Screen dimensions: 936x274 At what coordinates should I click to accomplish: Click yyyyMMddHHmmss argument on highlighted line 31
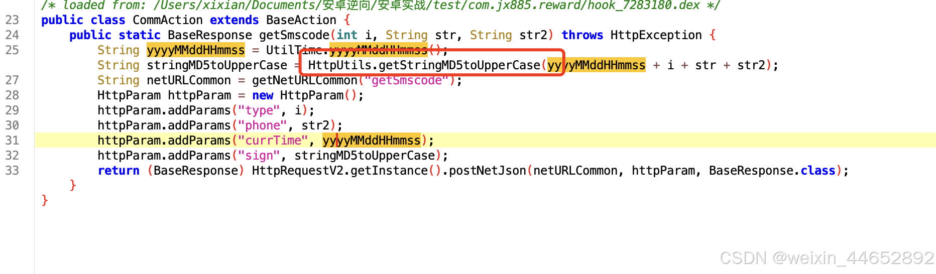[372, 141]
